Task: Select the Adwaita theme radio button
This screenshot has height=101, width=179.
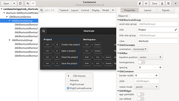Action: pos(68,80)
